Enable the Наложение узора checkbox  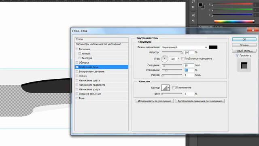[x=77, y=89]
